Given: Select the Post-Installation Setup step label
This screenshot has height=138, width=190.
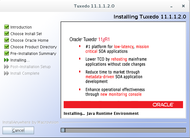Looking at the screenshot, I should (x=31, y=67).
